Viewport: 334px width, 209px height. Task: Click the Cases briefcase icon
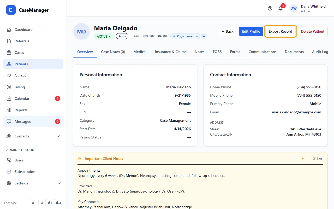pyautogui.click(x=9, y=53)
